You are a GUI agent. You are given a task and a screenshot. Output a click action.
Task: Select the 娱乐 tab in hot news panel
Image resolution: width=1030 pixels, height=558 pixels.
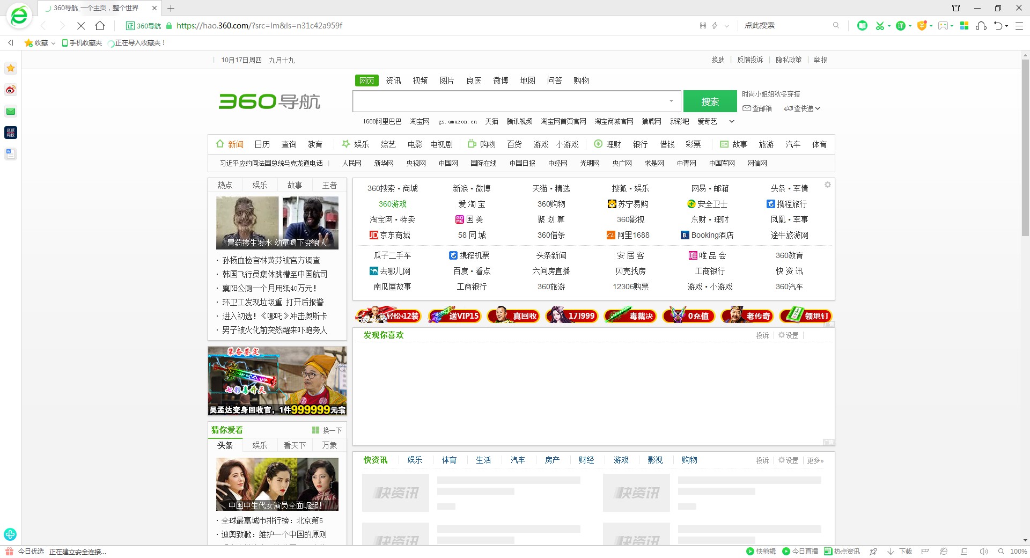pyautogui.click(x=260, y=185)
